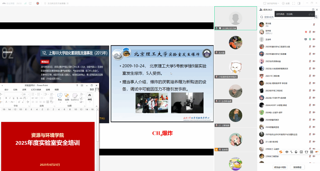Open the 设置 settings gear
This screenshot has height=171, width=320.
click(286, 3)
